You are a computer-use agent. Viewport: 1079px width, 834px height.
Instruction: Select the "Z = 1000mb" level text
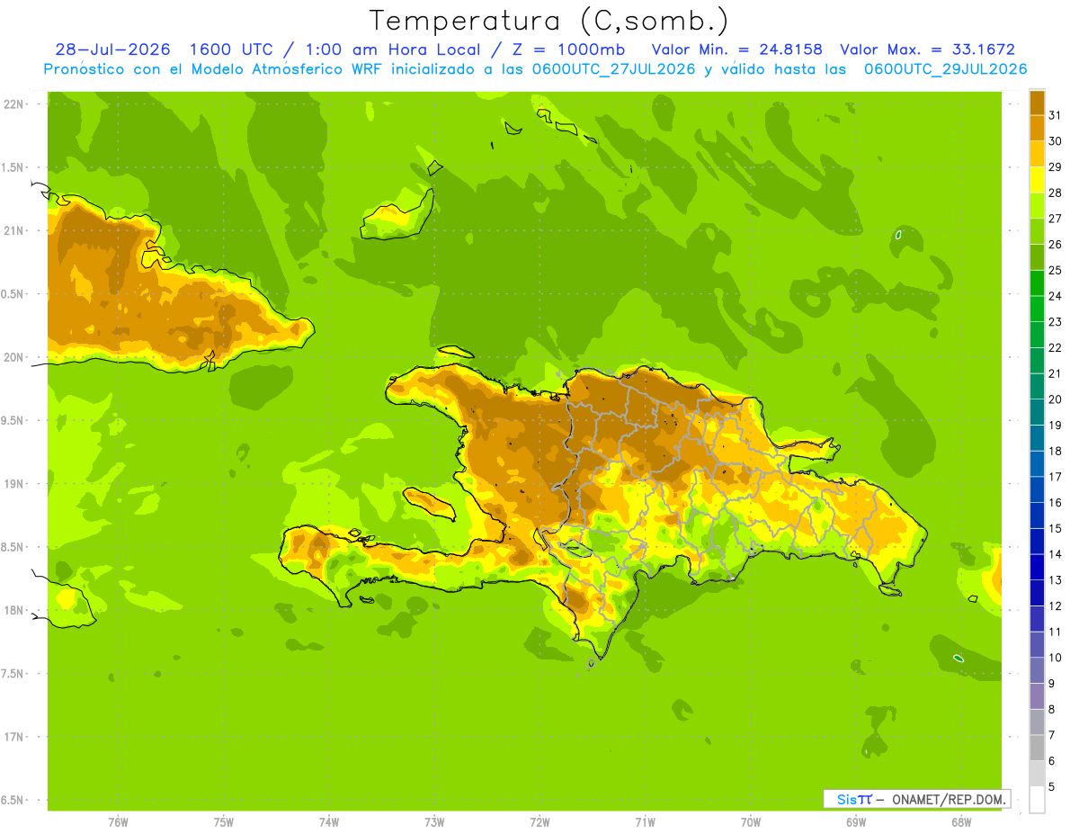pos(568,49)
